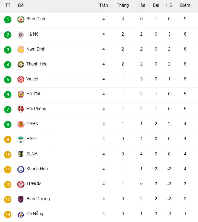The image size is (198, 222).
Task: Click the Bình Định club logo
Action: click(x=21, y=19)
